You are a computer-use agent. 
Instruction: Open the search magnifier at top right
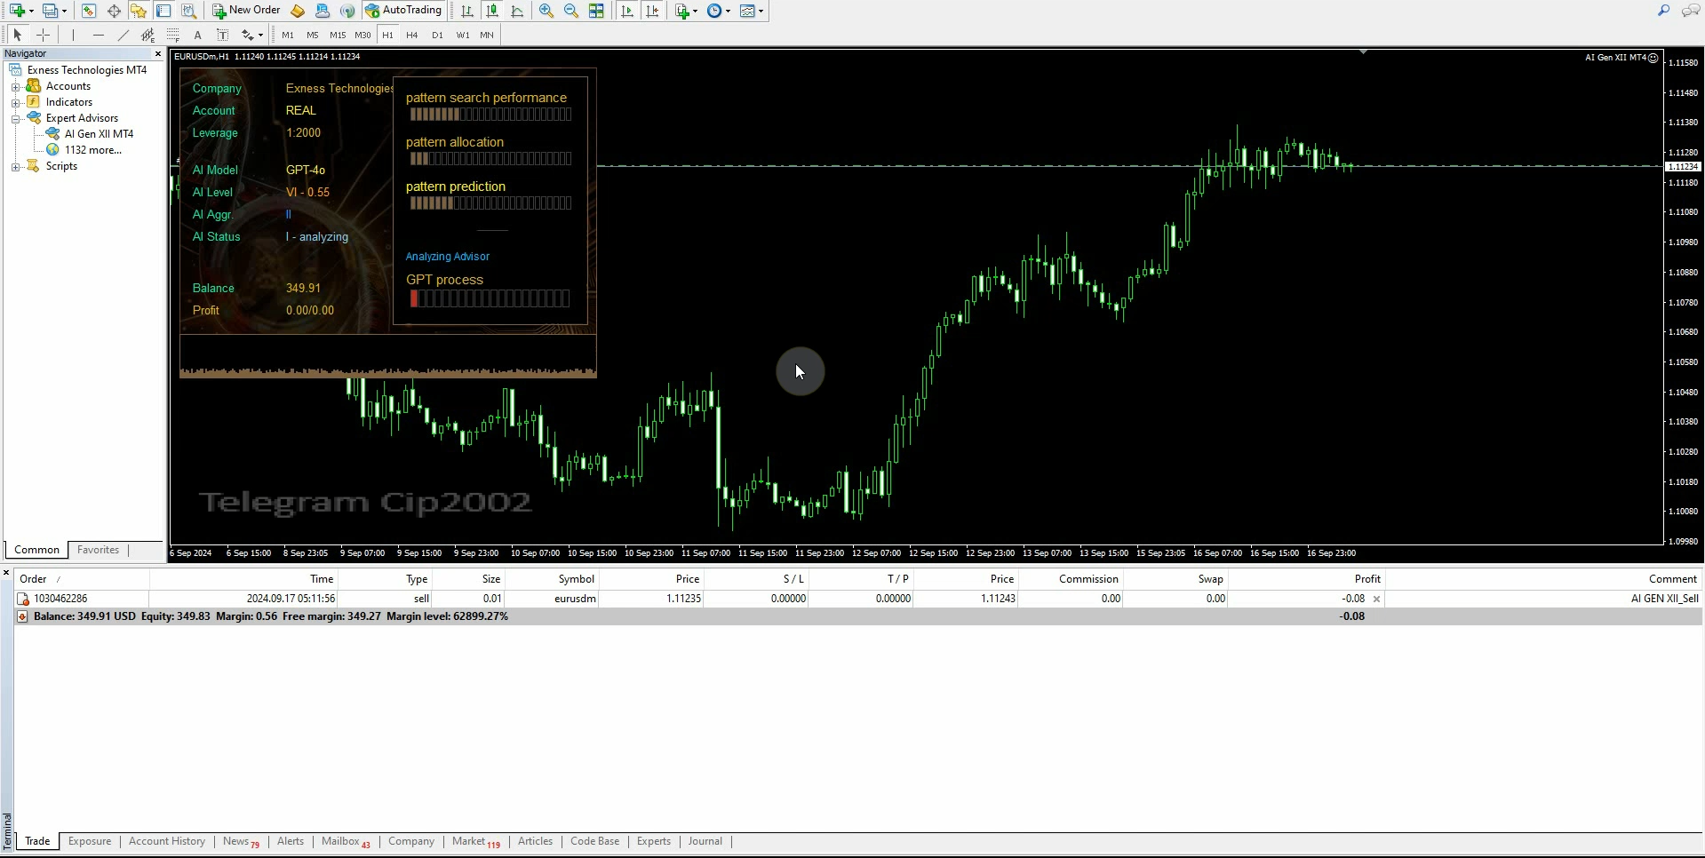tap(1663, 11)
